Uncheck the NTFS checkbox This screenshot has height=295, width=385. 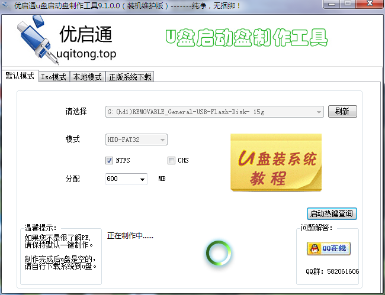pos(109,160)
